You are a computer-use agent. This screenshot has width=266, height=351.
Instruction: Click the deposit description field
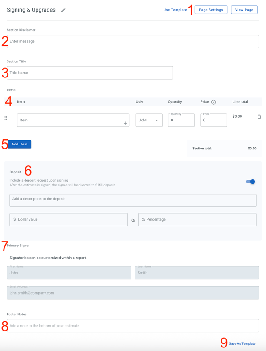133,200
